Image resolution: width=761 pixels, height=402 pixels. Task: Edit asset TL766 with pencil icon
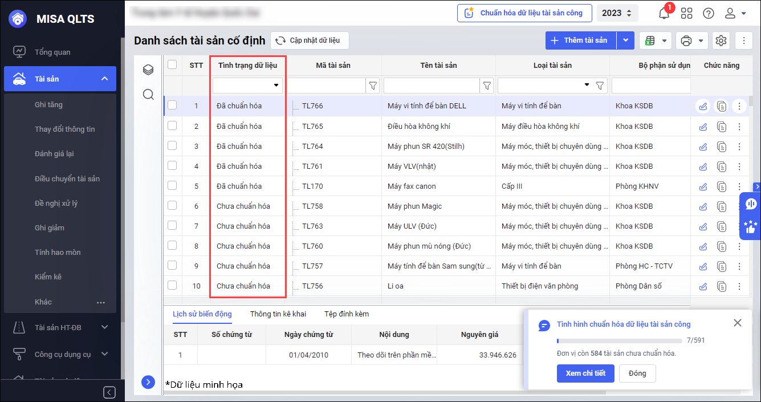point(703,106)
